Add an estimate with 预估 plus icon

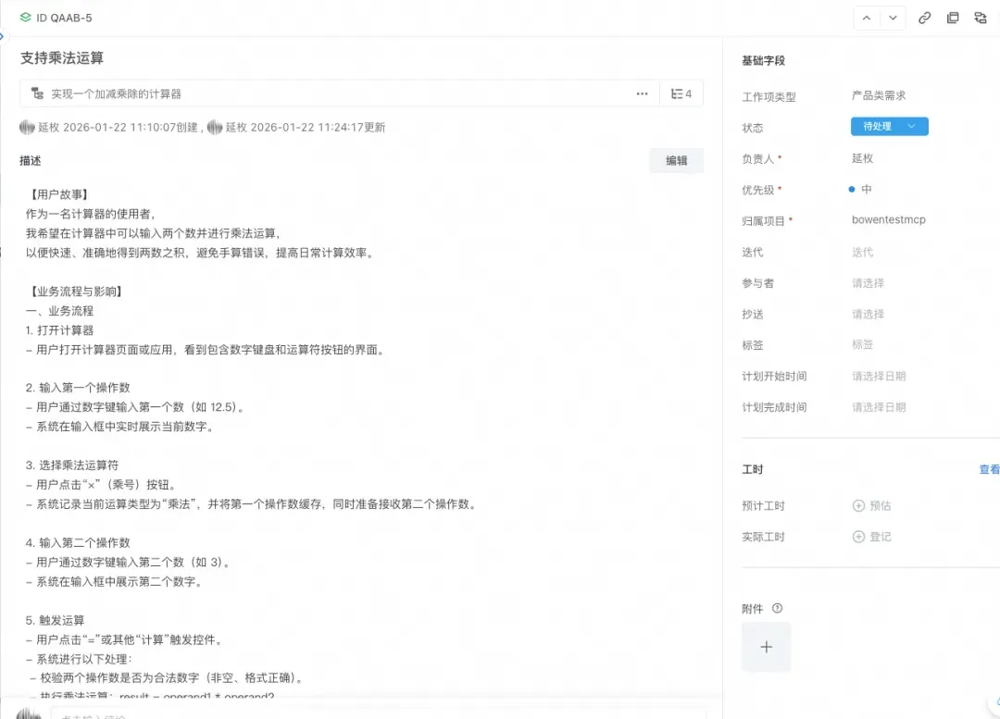tap(858, 505)
